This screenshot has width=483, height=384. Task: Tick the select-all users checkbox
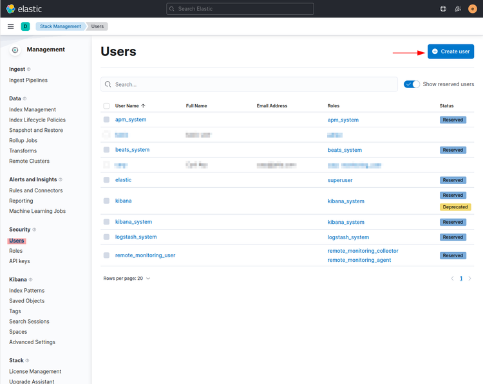106,106
